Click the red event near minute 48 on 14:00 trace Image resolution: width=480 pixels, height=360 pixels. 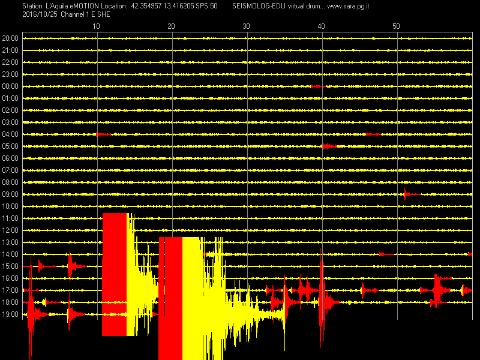click(386, 254)
